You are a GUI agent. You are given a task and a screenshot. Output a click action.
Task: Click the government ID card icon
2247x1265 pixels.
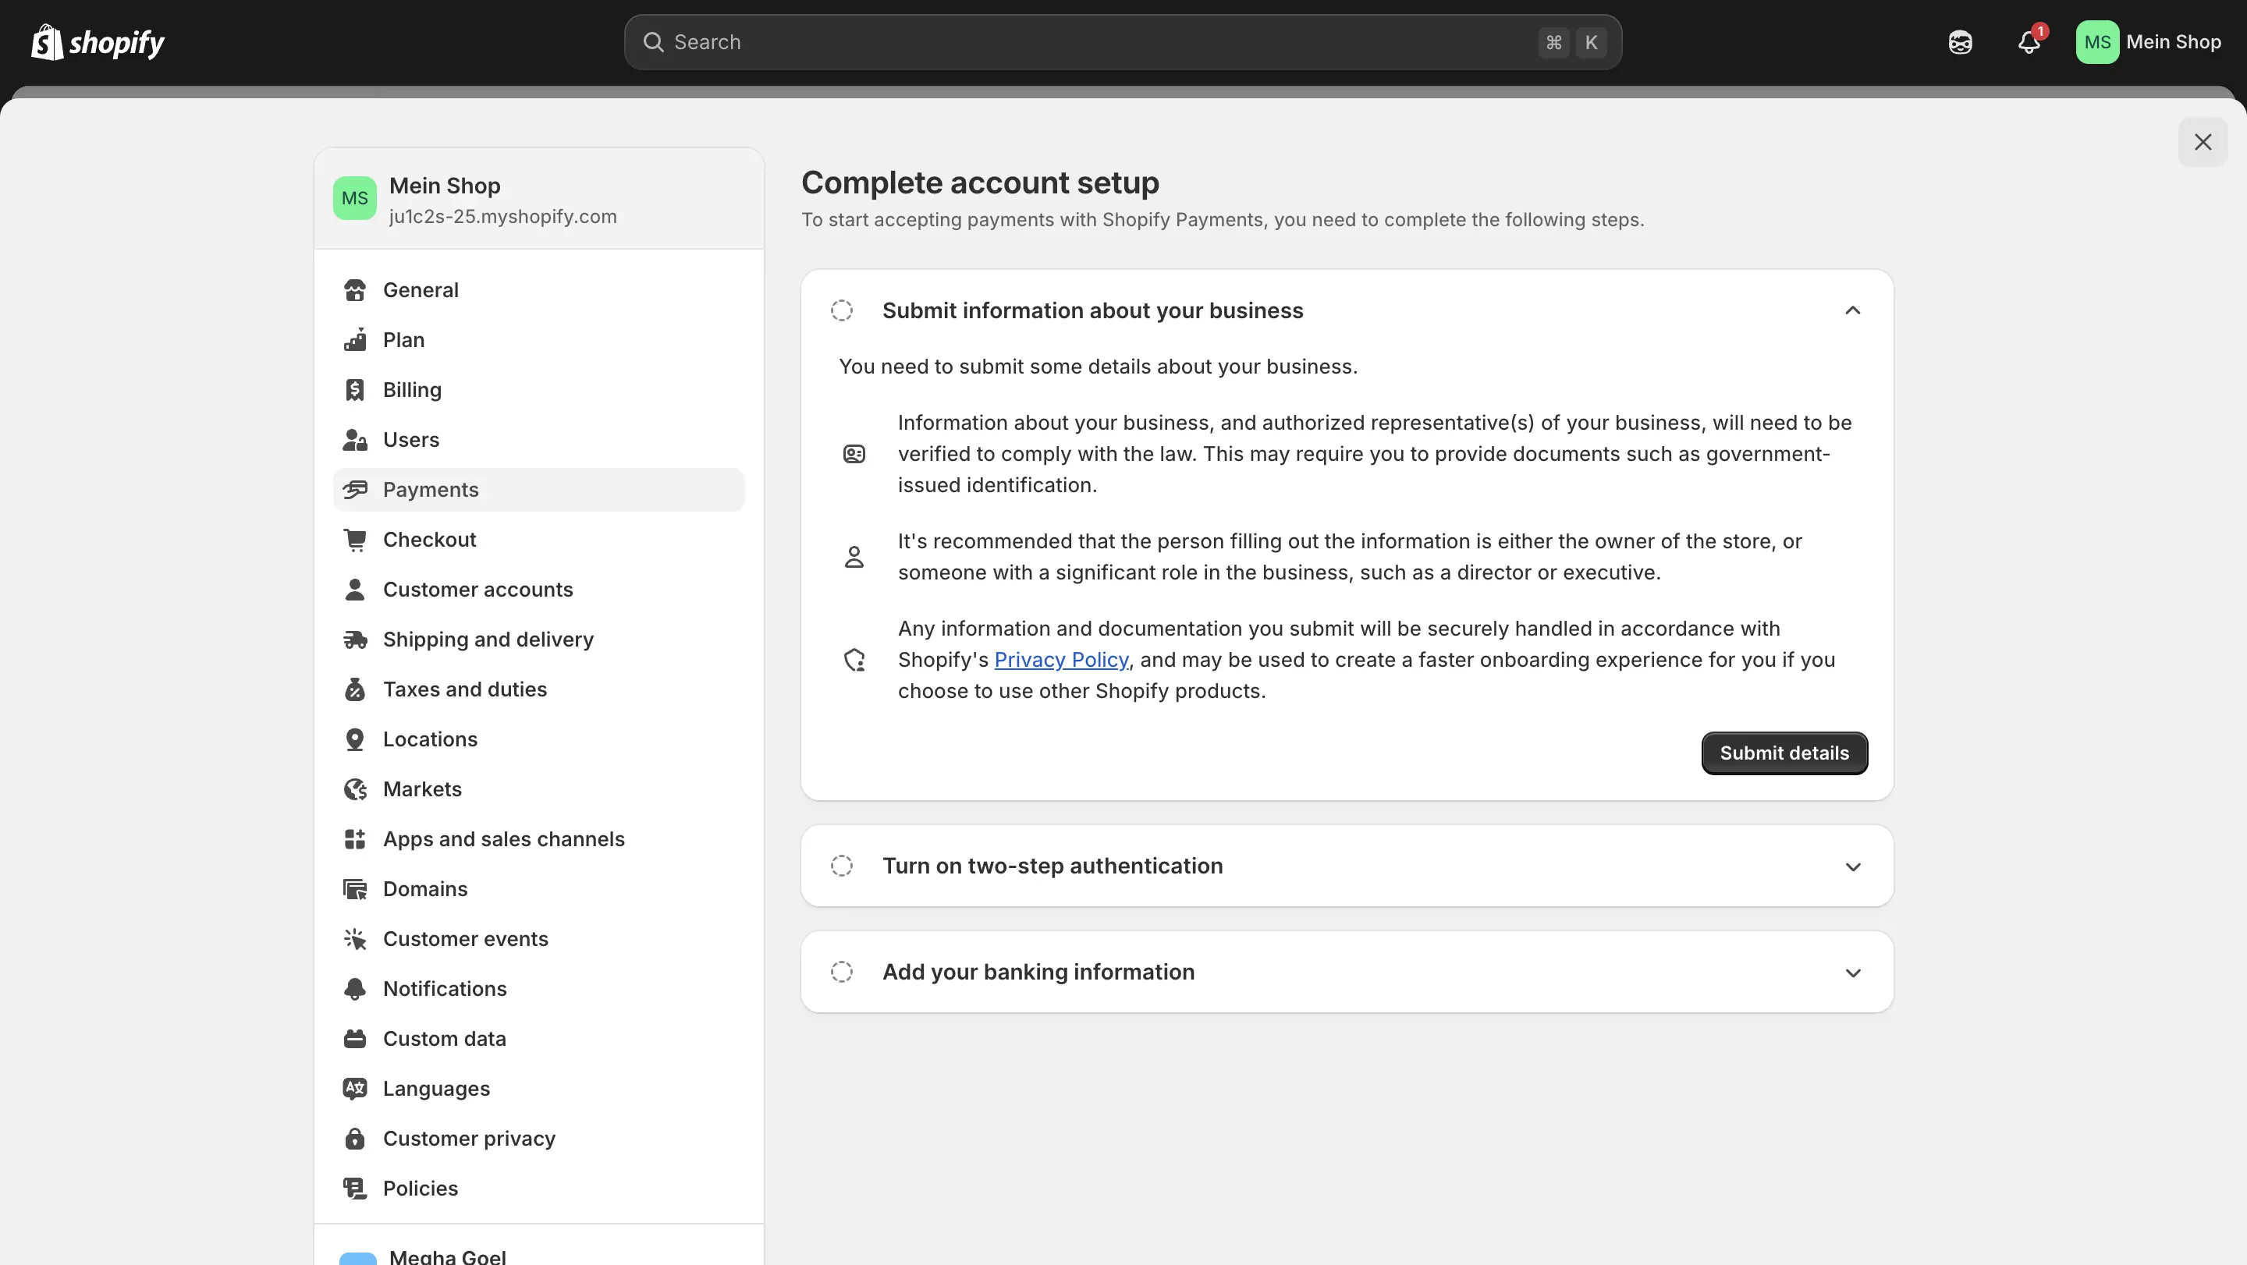coord(854,454)
